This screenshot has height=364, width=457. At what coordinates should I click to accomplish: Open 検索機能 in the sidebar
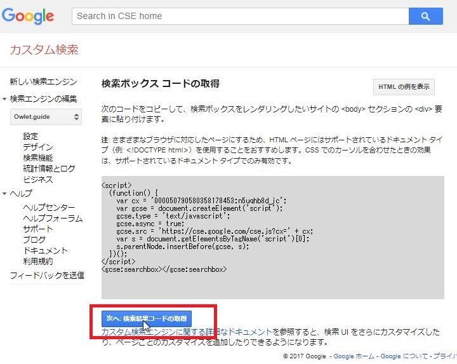point(38,158)
